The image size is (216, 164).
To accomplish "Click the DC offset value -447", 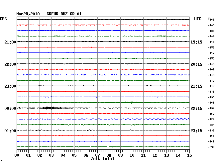I will coord(211,53).
